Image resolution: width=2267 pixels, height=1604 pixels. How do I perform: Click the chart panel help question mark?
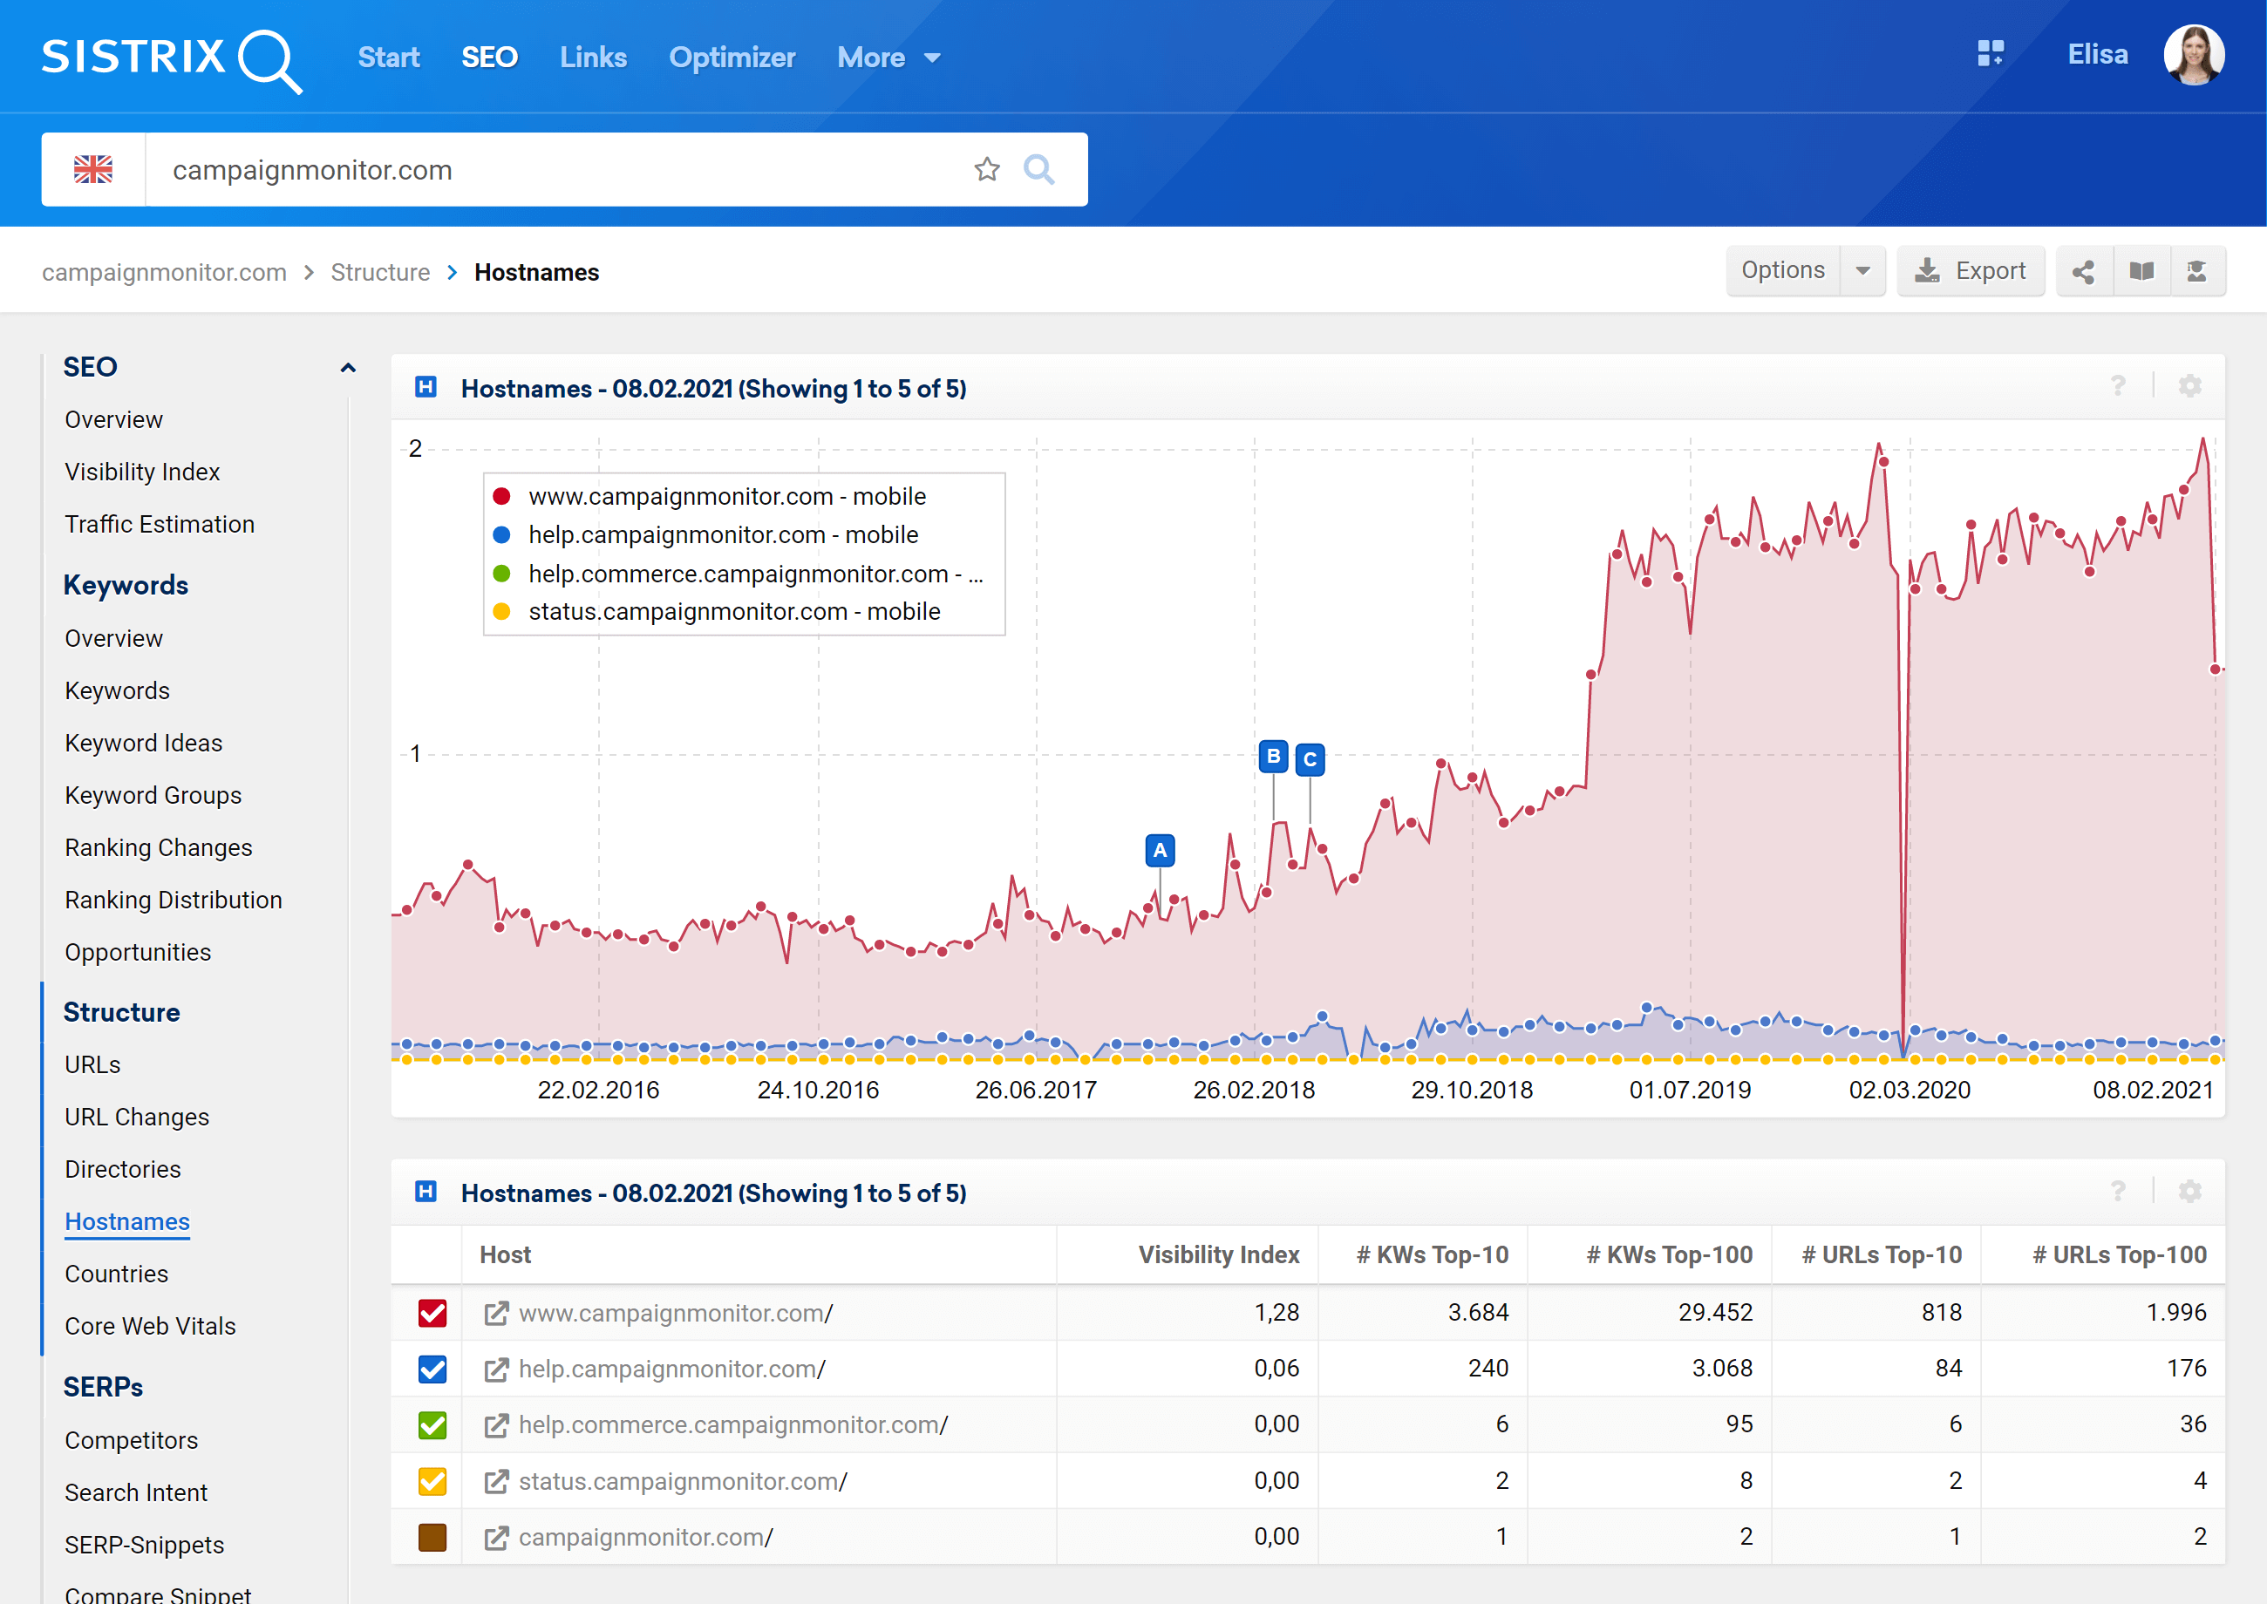point(2118,386)
